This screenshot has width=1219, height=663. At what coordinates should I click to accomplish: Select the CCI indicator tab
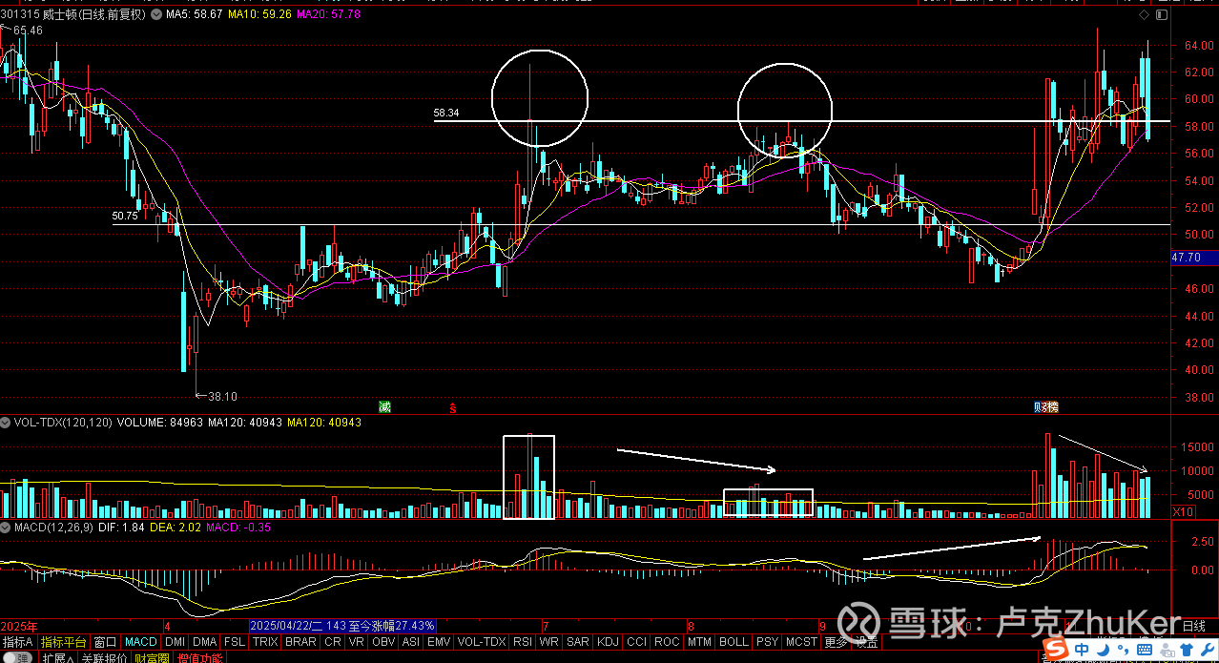click(x=636, y=642)
